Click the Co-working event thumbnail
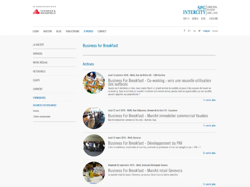This screenshot has width=250, height=187. 94,83
